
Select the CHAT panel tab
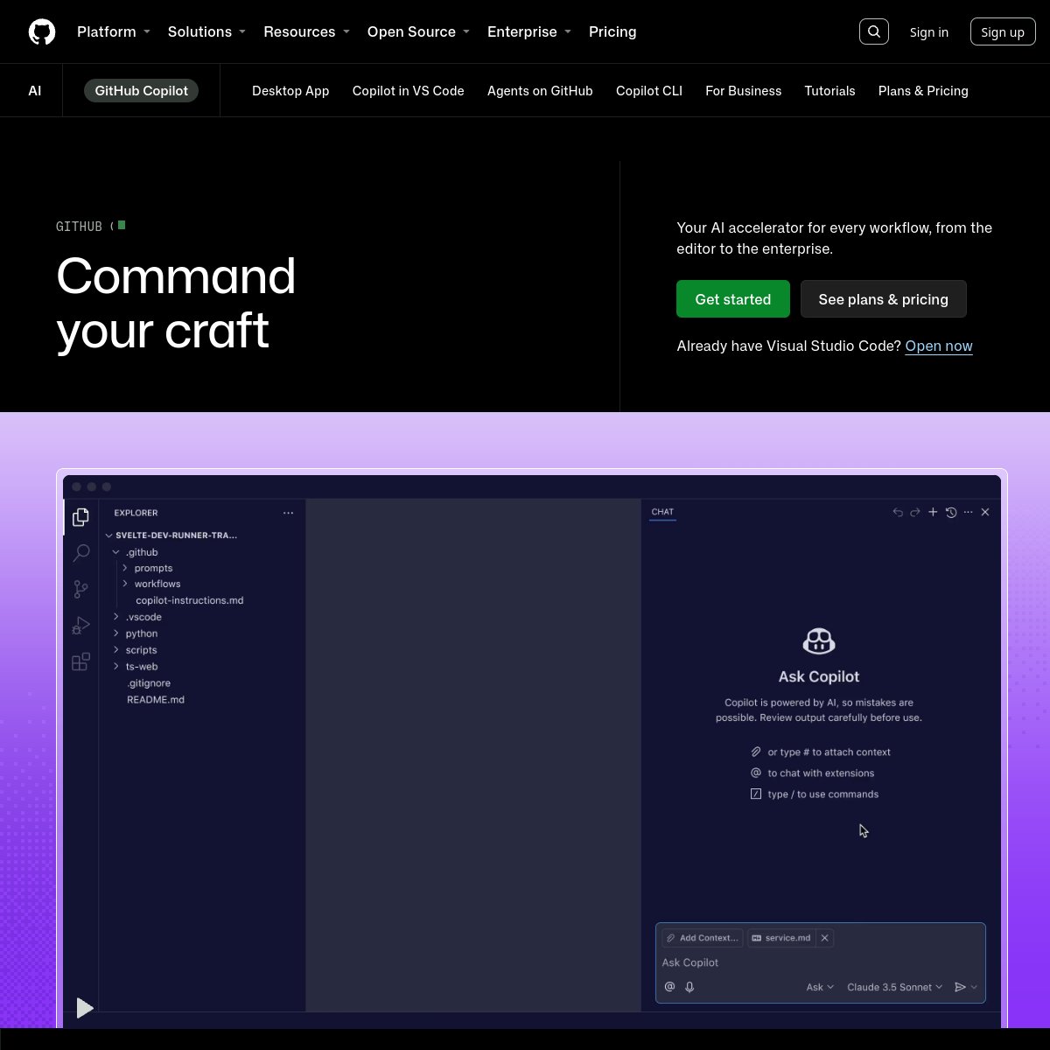click(662, 512)
